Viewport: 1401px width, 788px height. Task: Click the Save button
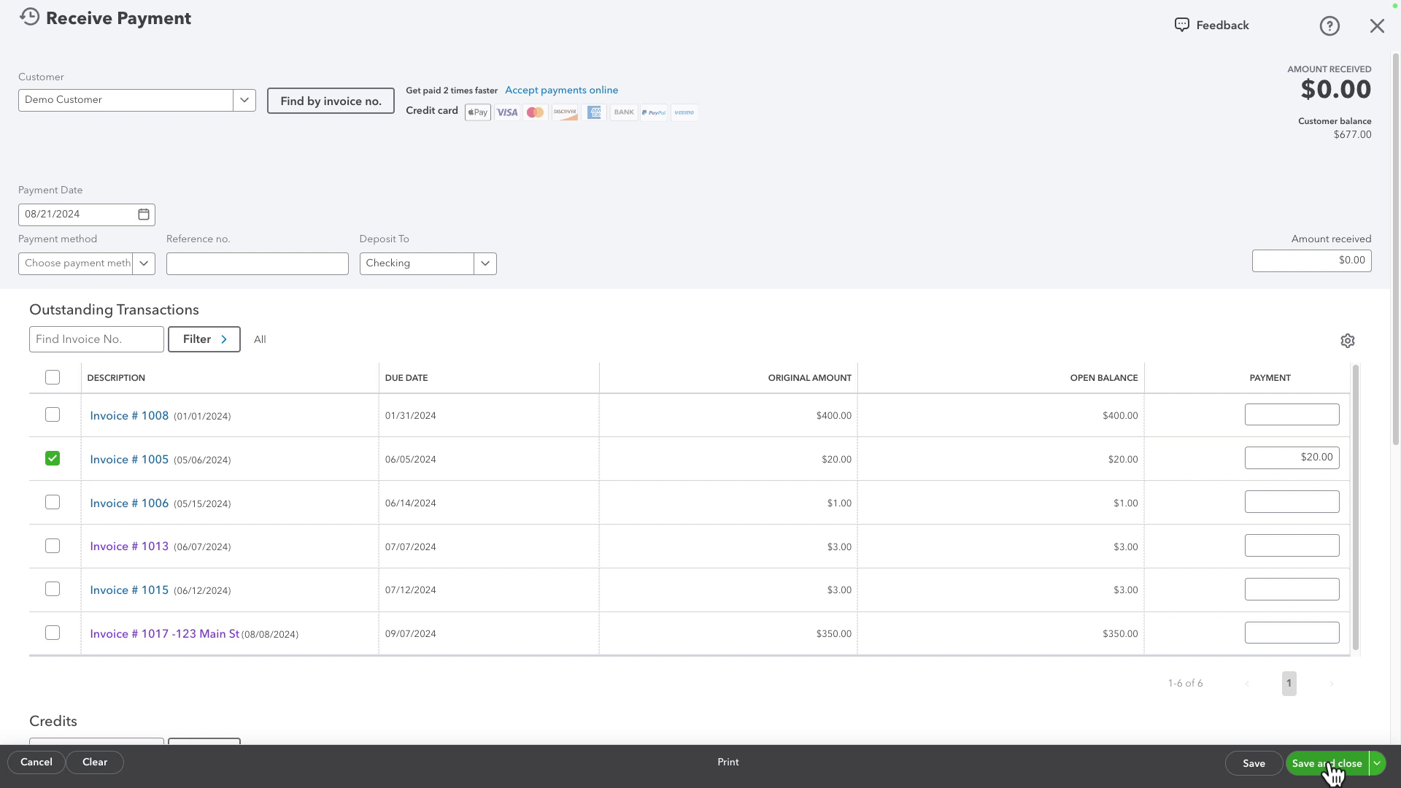point(1254,763)
